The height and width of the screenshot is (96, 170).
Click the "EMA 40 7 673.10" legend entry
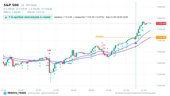36,12
